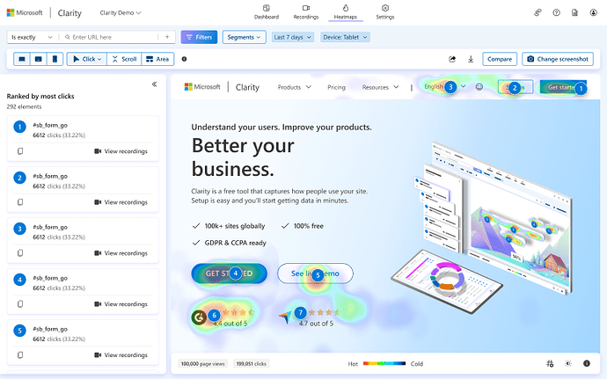Viewport: 607px width, 379px height.
Task: Click the plus icon next to URL field
Action: tap(167, 37)
